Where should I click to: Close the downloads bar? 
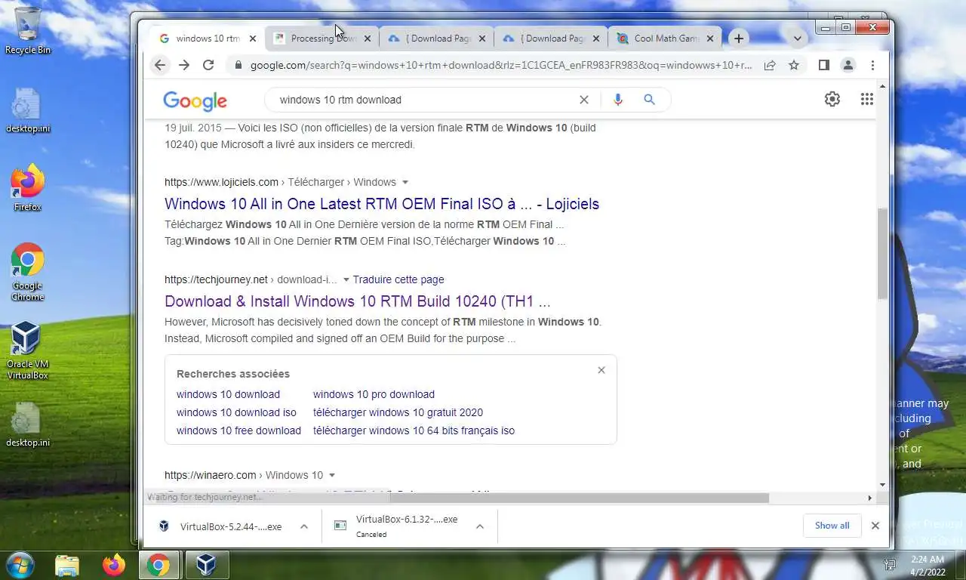(x=875, y=526)
